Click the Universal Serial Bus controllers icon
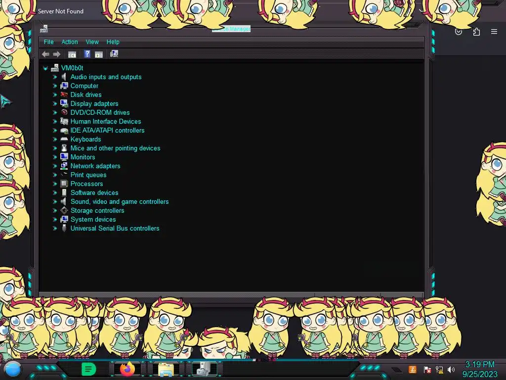The height and width of the screenshot is (380, 506). 64,228
